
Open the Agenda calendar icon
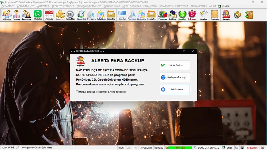click(x=49, y=15)
